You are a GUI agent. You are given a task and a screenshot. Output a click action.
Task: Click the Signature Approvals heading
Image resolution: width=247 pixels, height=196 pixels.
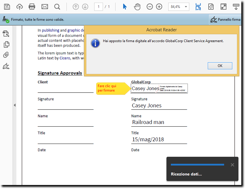pyautogui.click(x=60, y=73)
